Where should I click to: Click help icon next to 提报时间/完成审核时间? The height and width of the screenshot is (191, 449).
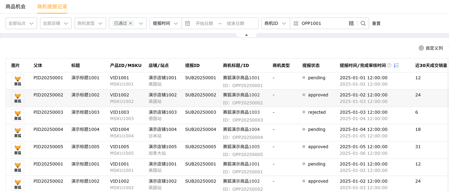(389, 65)
